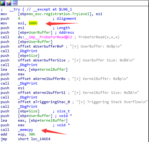Image resolution: width=149 pixels, height=142 pixels.
Task: Click the node color palette icon
Action: point(3,3)
